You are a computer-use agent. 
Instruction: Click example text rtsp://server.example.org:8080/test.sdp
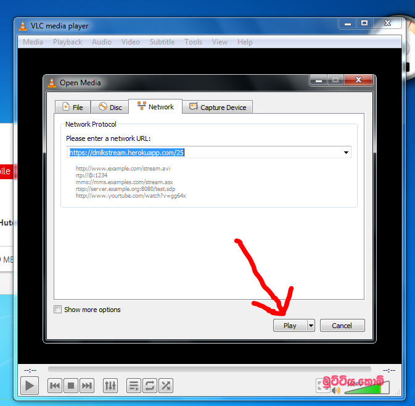(125, 189)
